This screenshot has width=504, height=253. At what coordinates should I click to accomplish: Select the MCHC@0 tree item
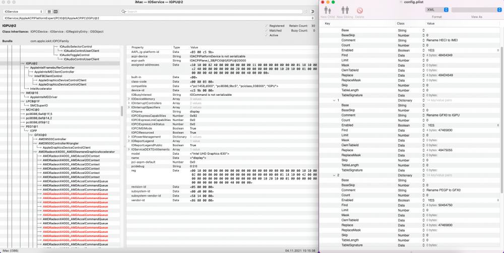click(x=32, y=110)
